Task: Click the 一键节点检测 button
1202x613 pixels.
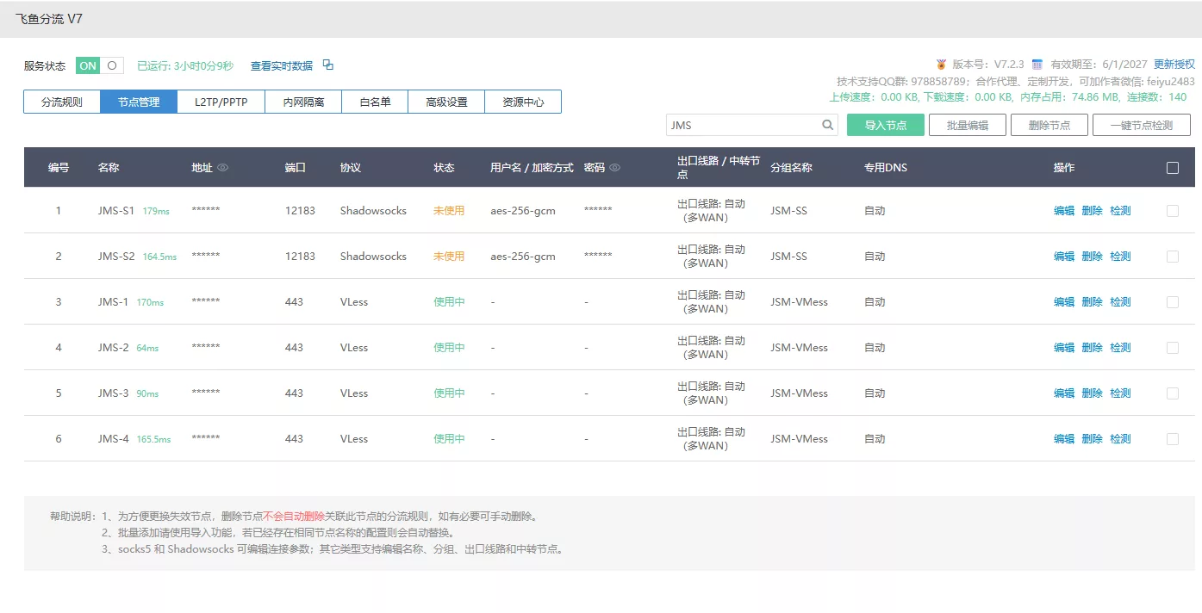Action: click(1142, 125)
